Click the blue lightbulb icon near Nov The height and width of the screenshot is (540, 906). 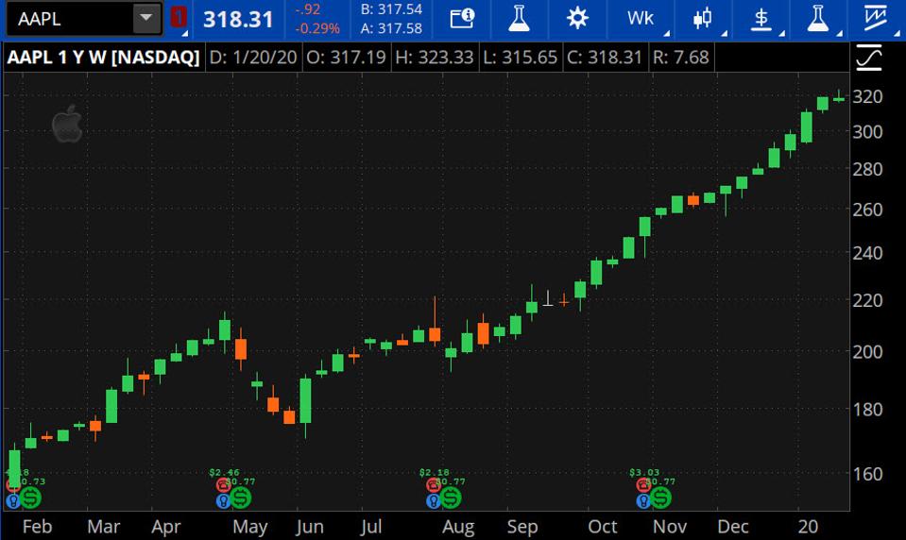pyautogui.click(x=643, y=500)
